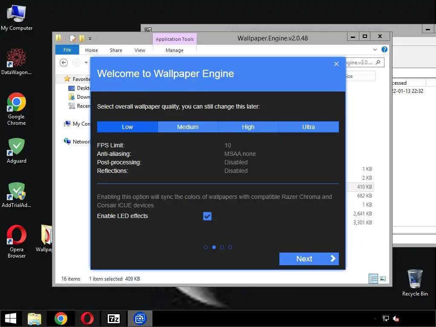Select Downloads in navigation pane
The image size is (436, 327).
click(x=79, y=97)
